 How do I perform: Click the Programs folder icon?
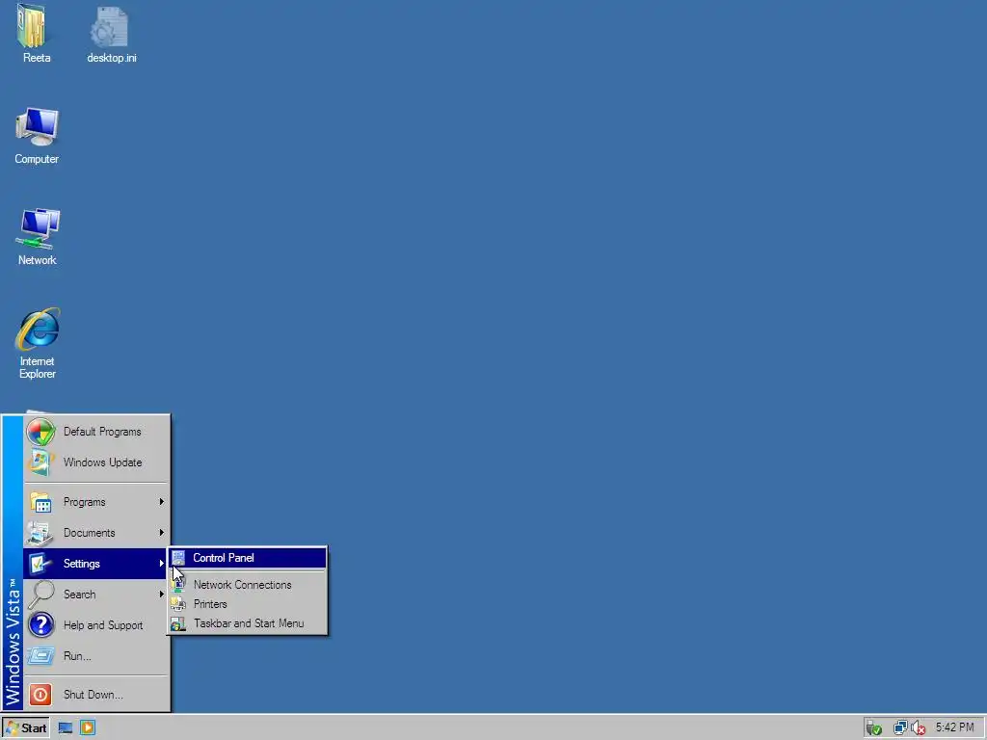coord(40,502)
